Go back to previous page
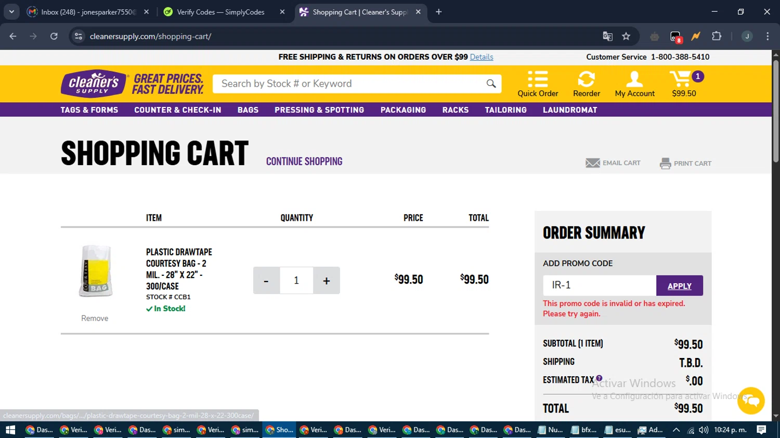 pyautogui.click(x=13, y=36)
